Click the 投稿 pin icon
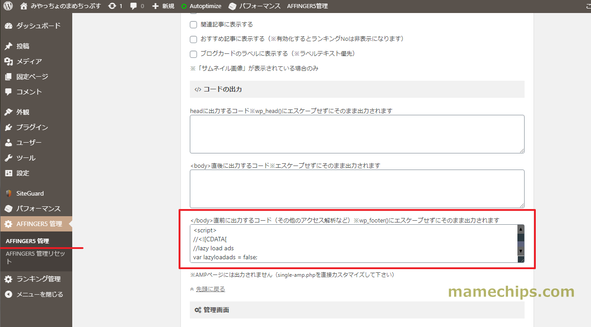Image resolution: width=591 pixels, height=327 pixels. coord(9,46)
